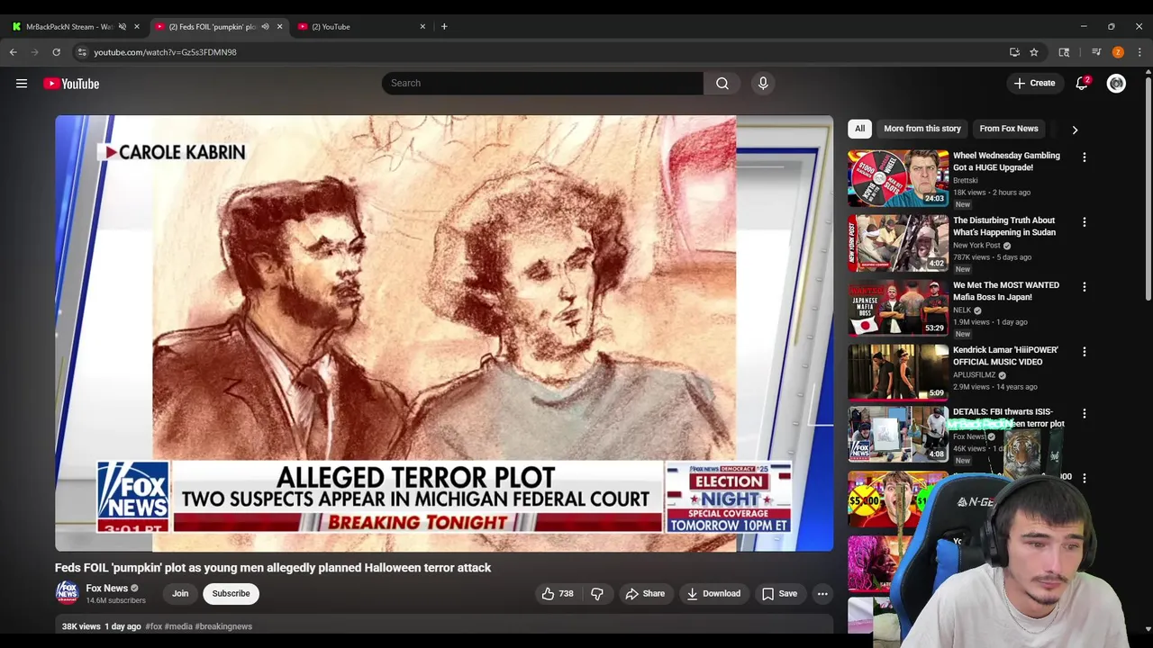This screenshot has width=1153, height=648.
Task: Open a new browser tab
Action: pyautogui.click(x=444, y=26)
